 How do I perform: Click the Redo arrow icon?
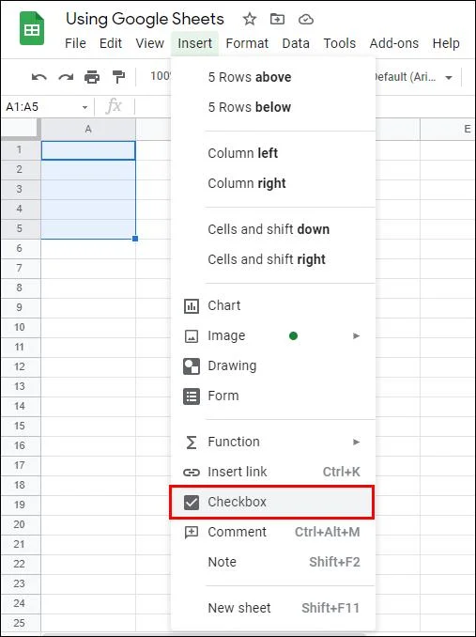point(66,77)
